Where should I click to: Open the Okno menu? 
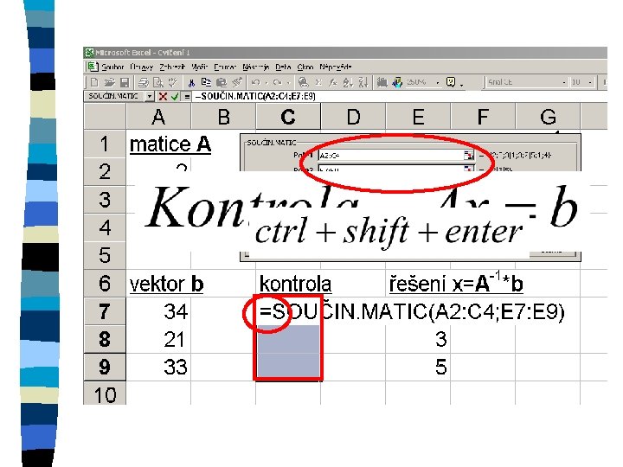click(x=305, y=67)
